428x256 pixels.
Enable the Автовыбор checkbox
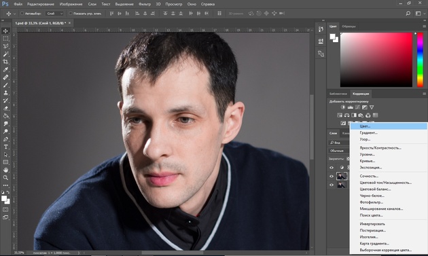click(x=22, y=14)
